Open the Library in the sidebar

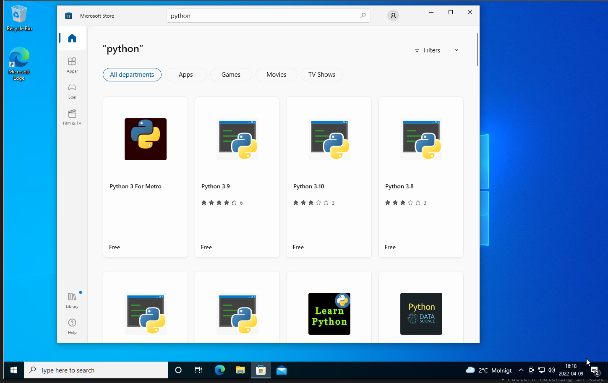72,300
